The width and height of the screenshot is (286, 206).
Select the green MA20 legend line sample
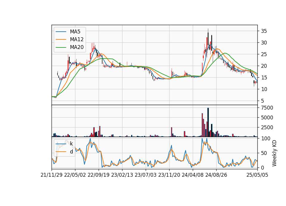click(x=61, y=47)
